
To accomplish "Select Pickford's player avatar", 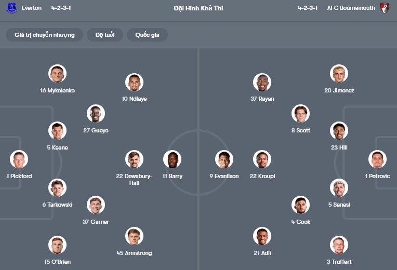I will point(19,159).
